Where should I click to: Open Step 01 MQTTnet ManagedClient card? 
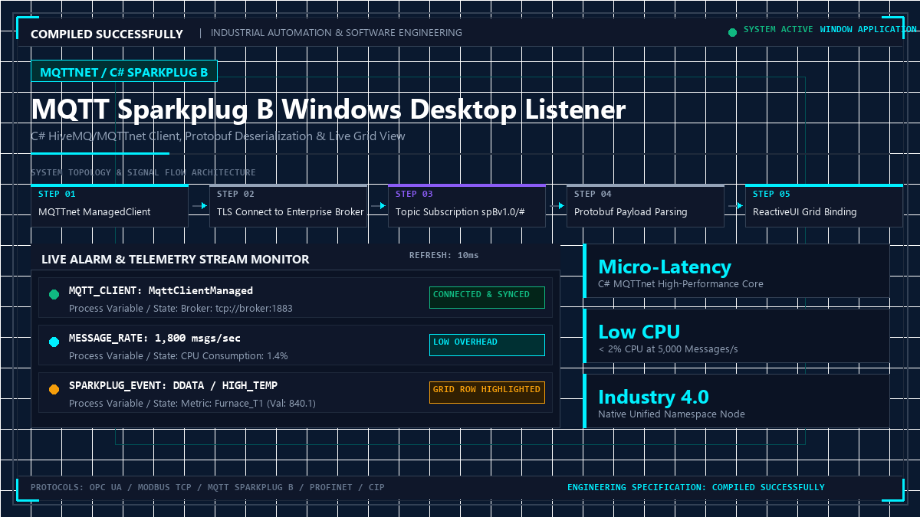click(110, 205)
